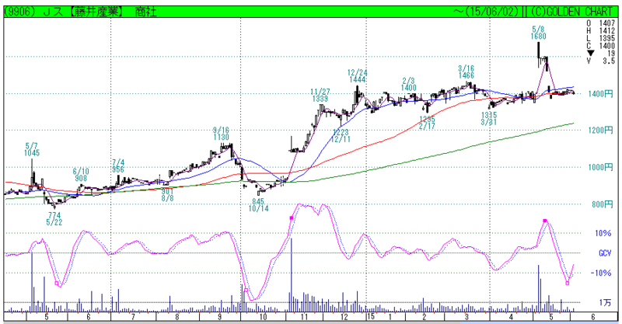Click the 1235 2/17 low label
622x324 pixels.
(427, 123)
